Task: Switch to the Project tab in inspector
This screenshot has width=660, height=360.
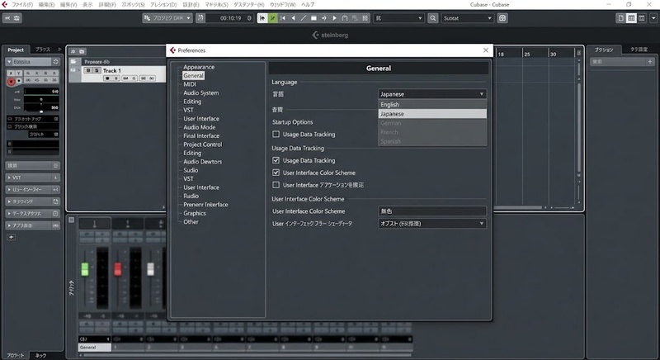Action: (16, 50)
